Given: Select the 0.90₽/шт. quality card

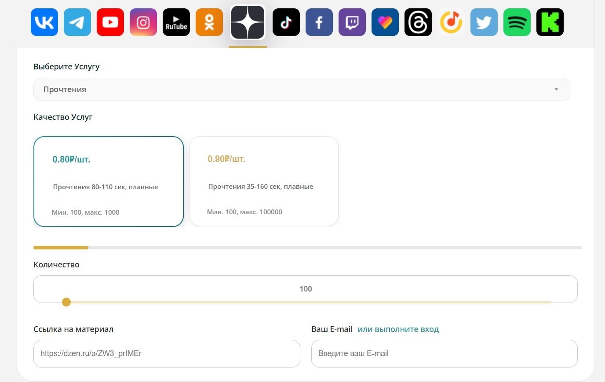Looking at the screenshot, I should 264,181.
